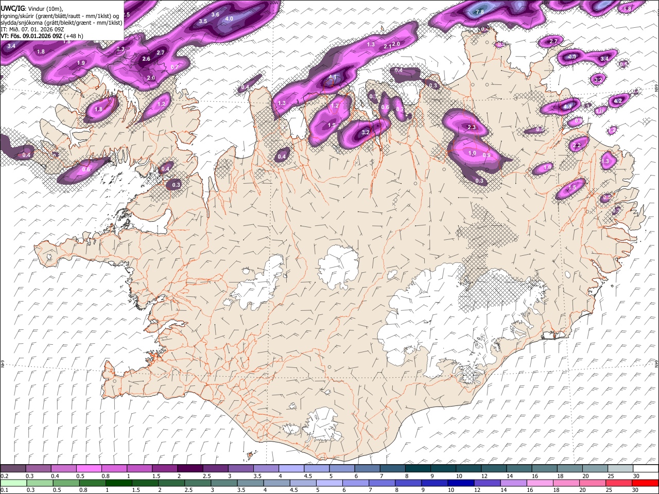Click the 4.0 label beside the 3.6 value

click(x=229, y=19)
